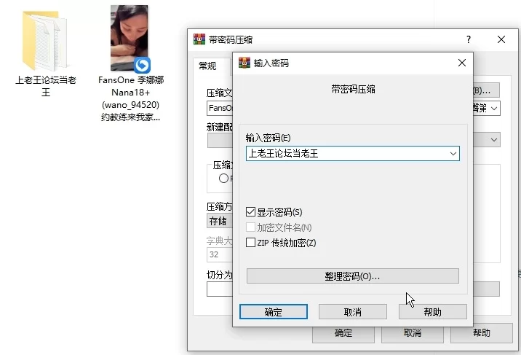Image resolution: width=521 pixels, height=355 pixels.
Task: Toggle the 显示密码(S) checkbox
Action: 250,212
